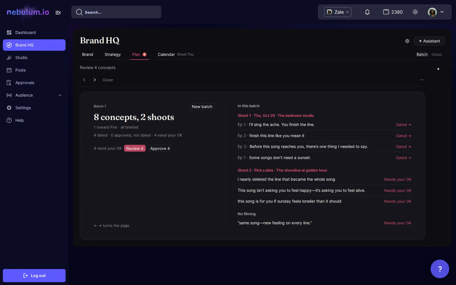Click the Review 4 button
This screenshot has width=456, height=285.
(135, 148)
